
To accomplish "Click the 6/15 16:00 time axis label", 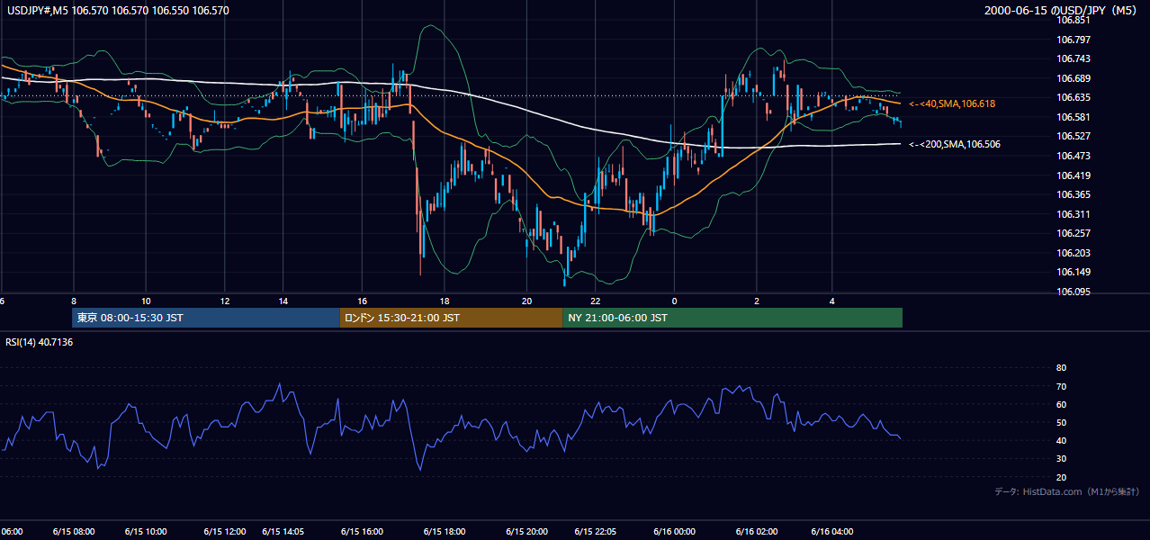I will tap(362, 531).
